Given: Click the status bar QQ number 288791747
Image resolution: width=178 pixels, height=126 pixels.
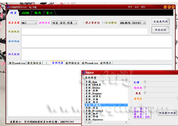Looking at the screenshot, I should pyautogui.click(x=67, y=122).
